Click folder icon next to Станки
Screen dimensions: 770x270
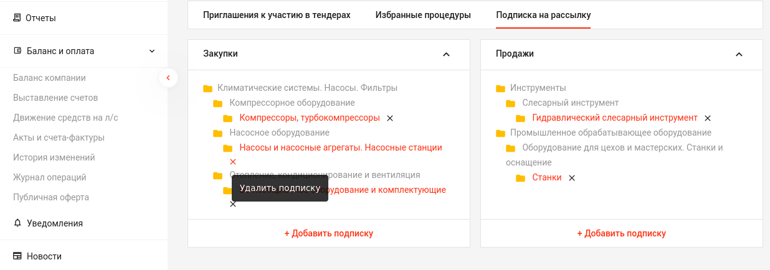coord(520,178)
